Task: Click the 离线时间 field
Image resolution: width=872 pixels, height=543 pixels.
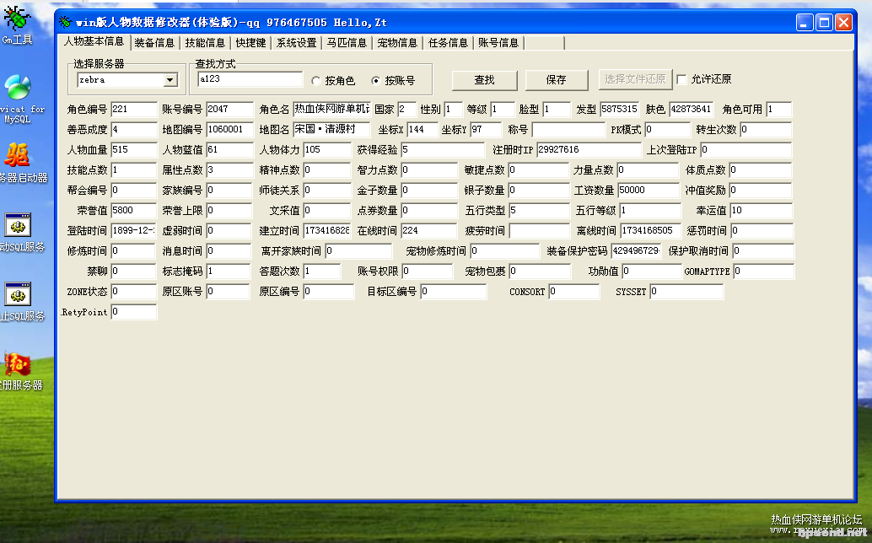Action: click(651, 231)
